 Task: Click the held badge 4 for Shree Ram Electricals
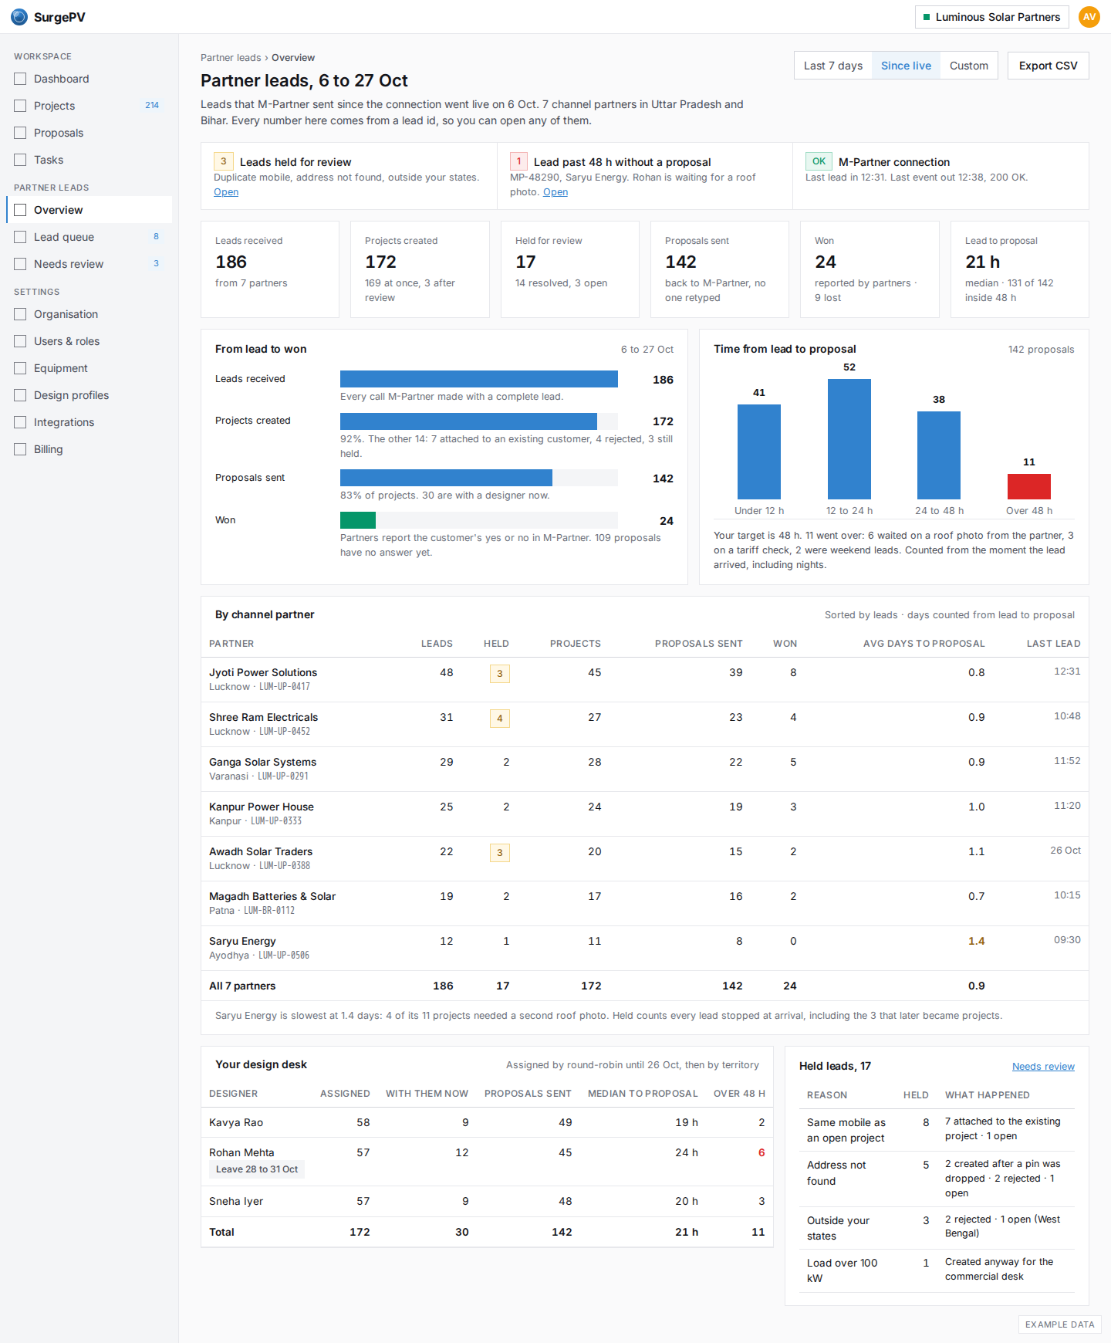(x=500, y=719)
